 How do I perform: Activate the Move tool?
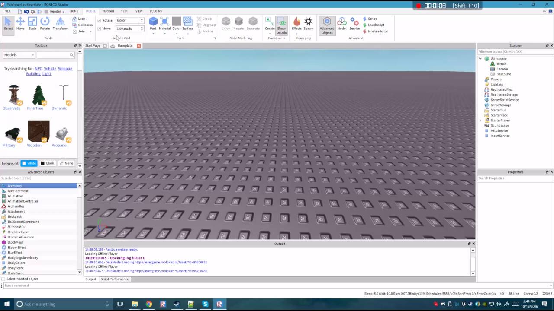(20, 24)
